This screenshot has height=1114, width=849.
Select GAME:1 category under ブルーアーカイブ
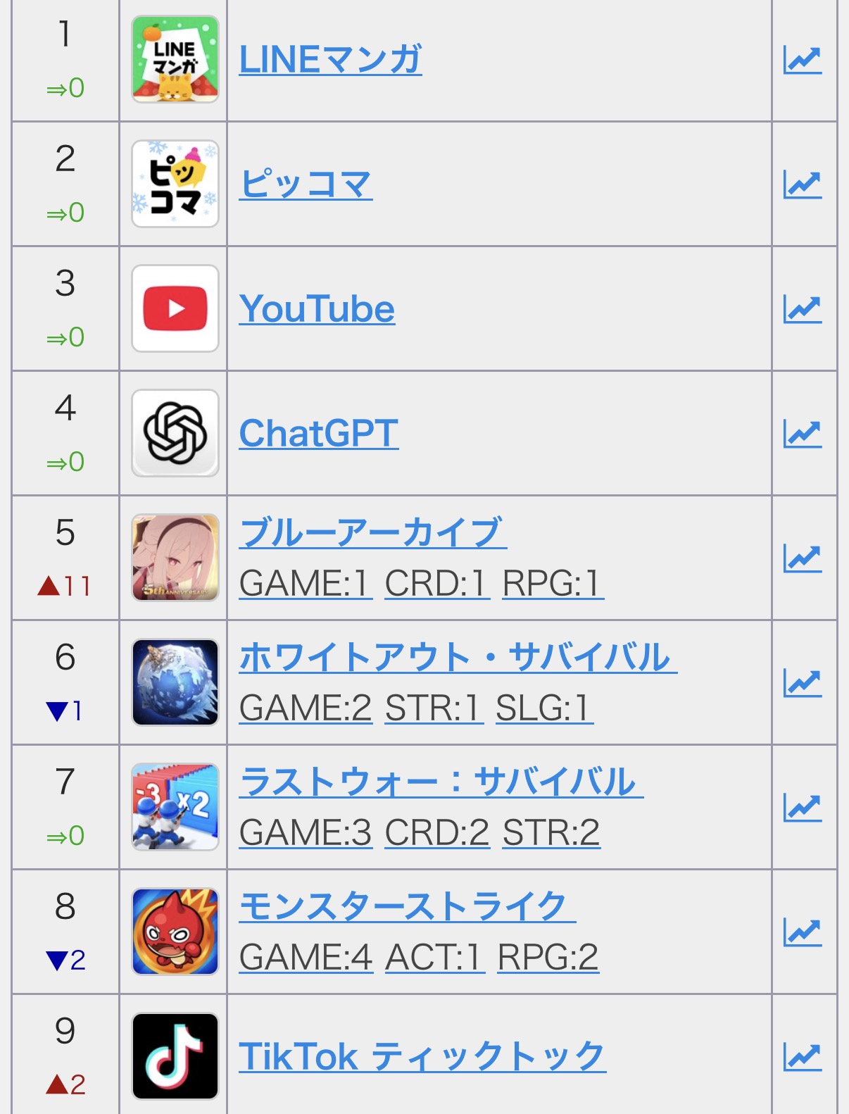coord(305,583)
